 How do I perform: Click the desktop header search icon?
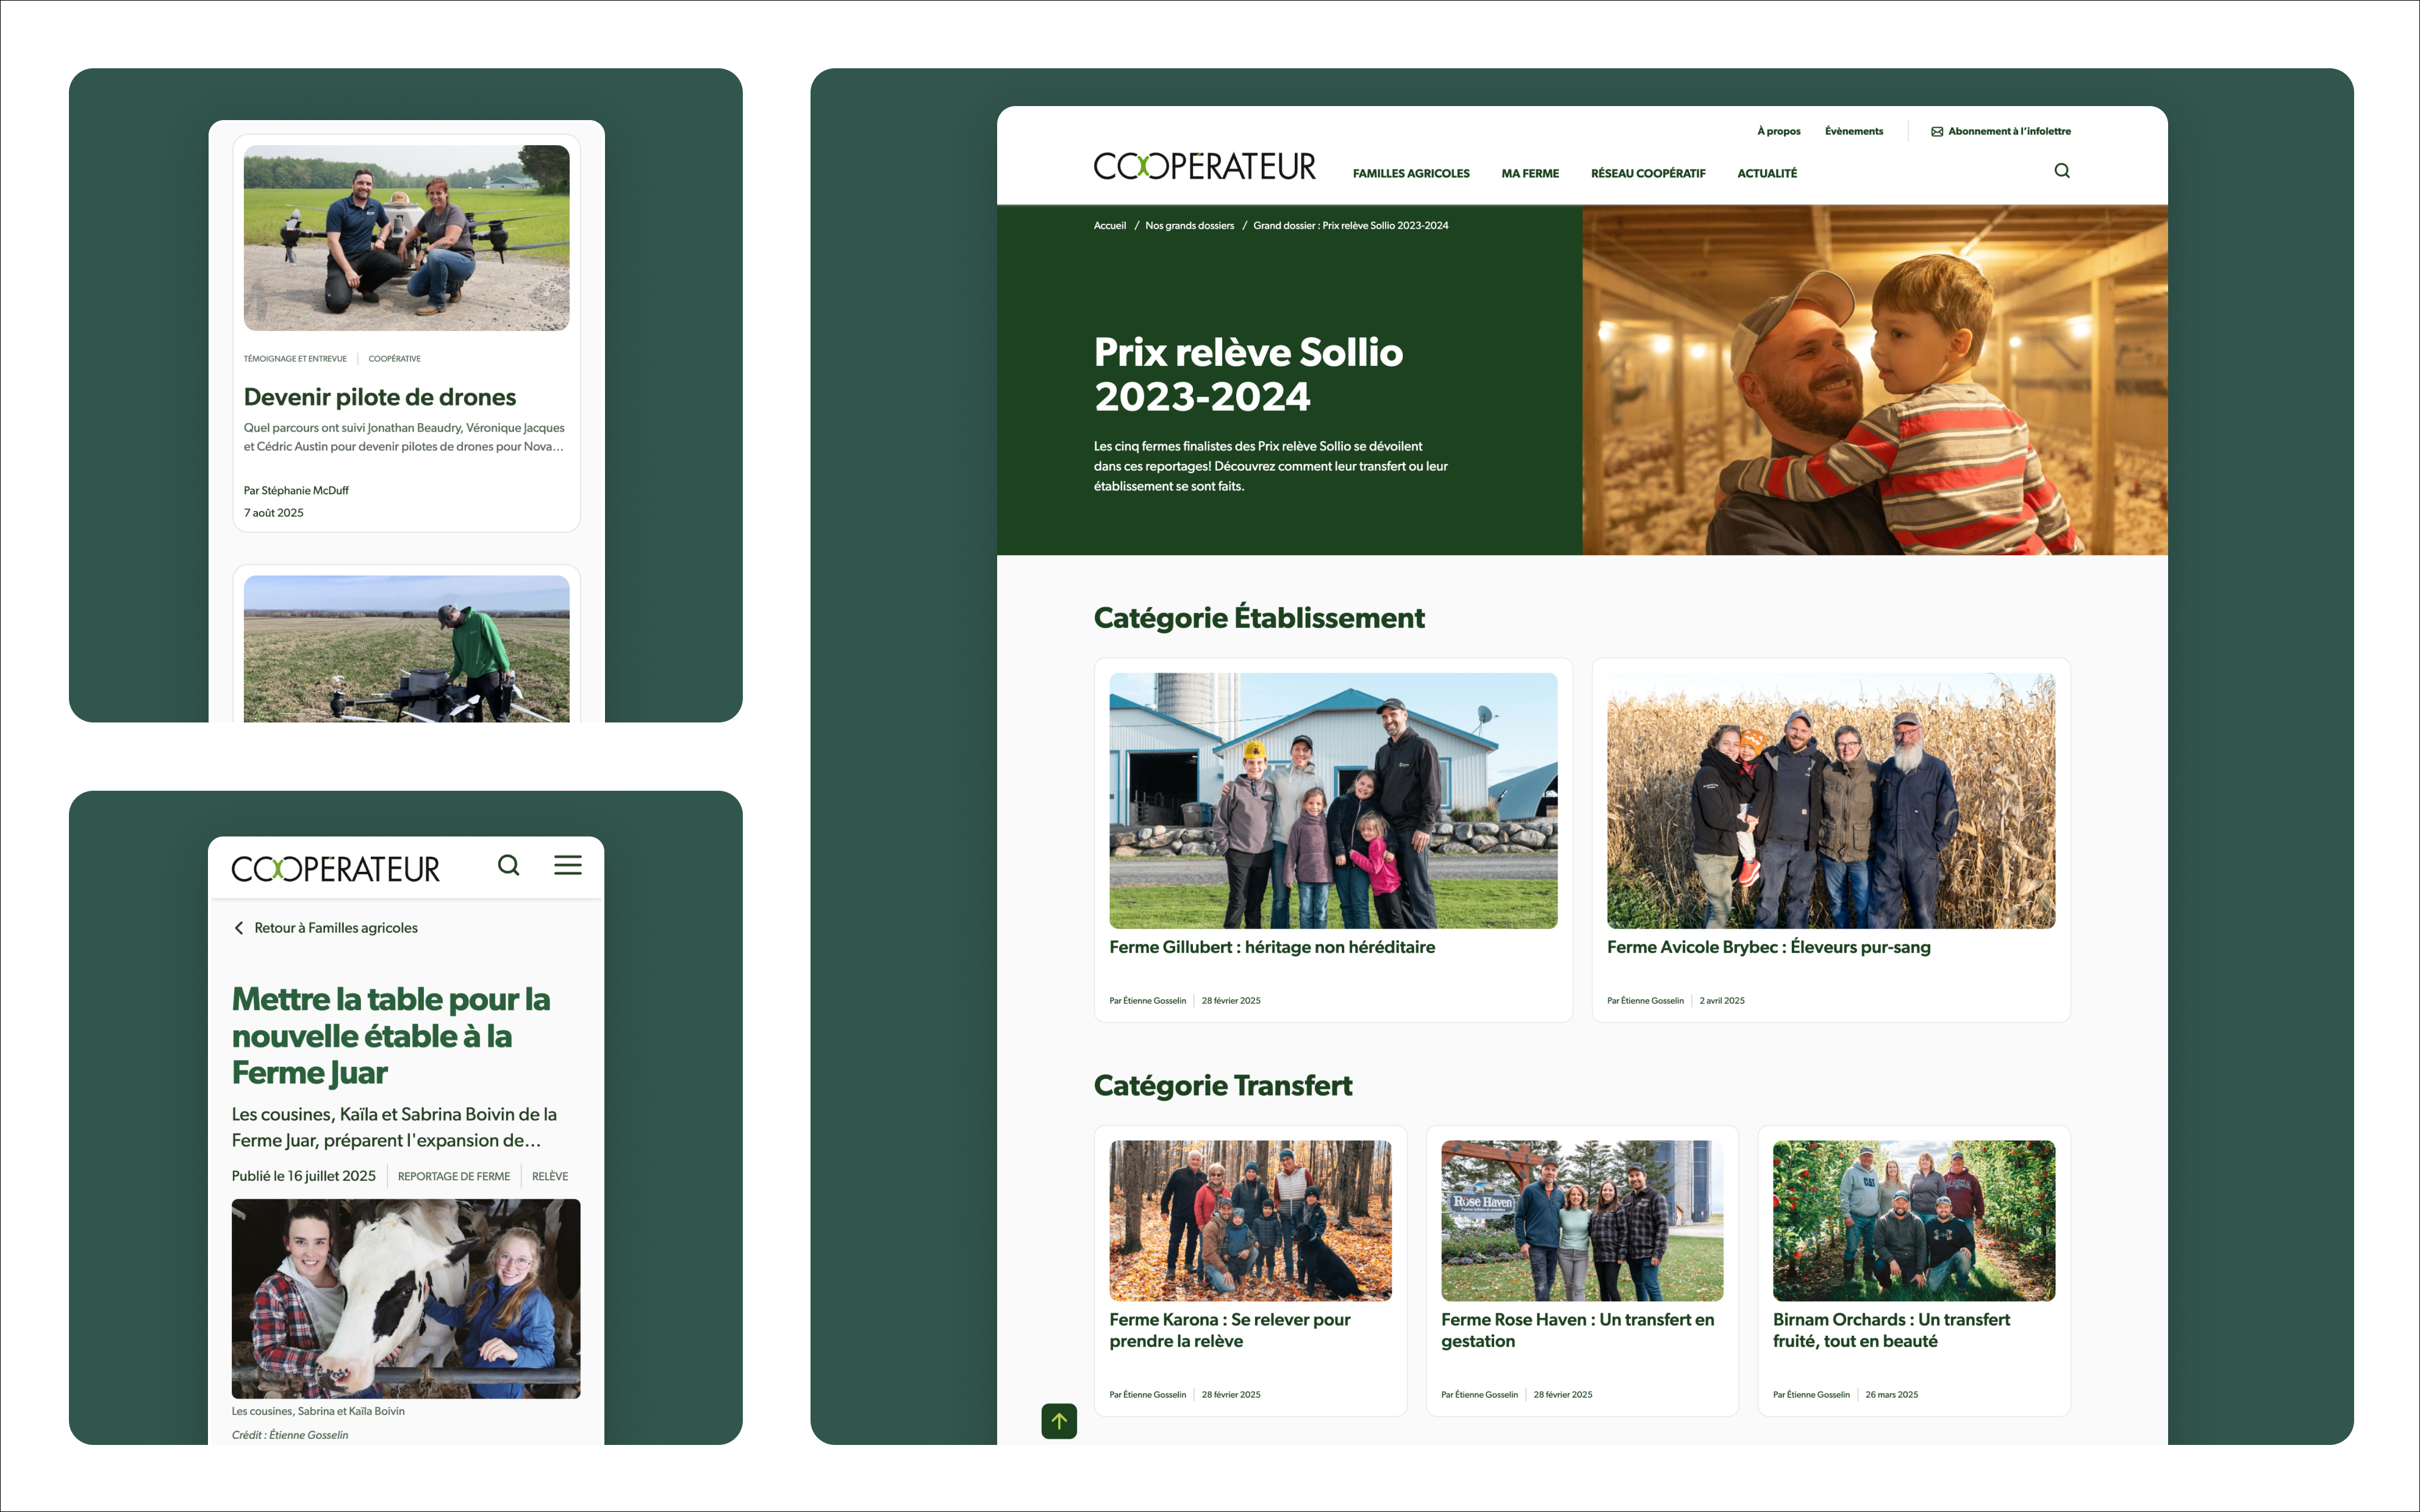(2061, 171)
